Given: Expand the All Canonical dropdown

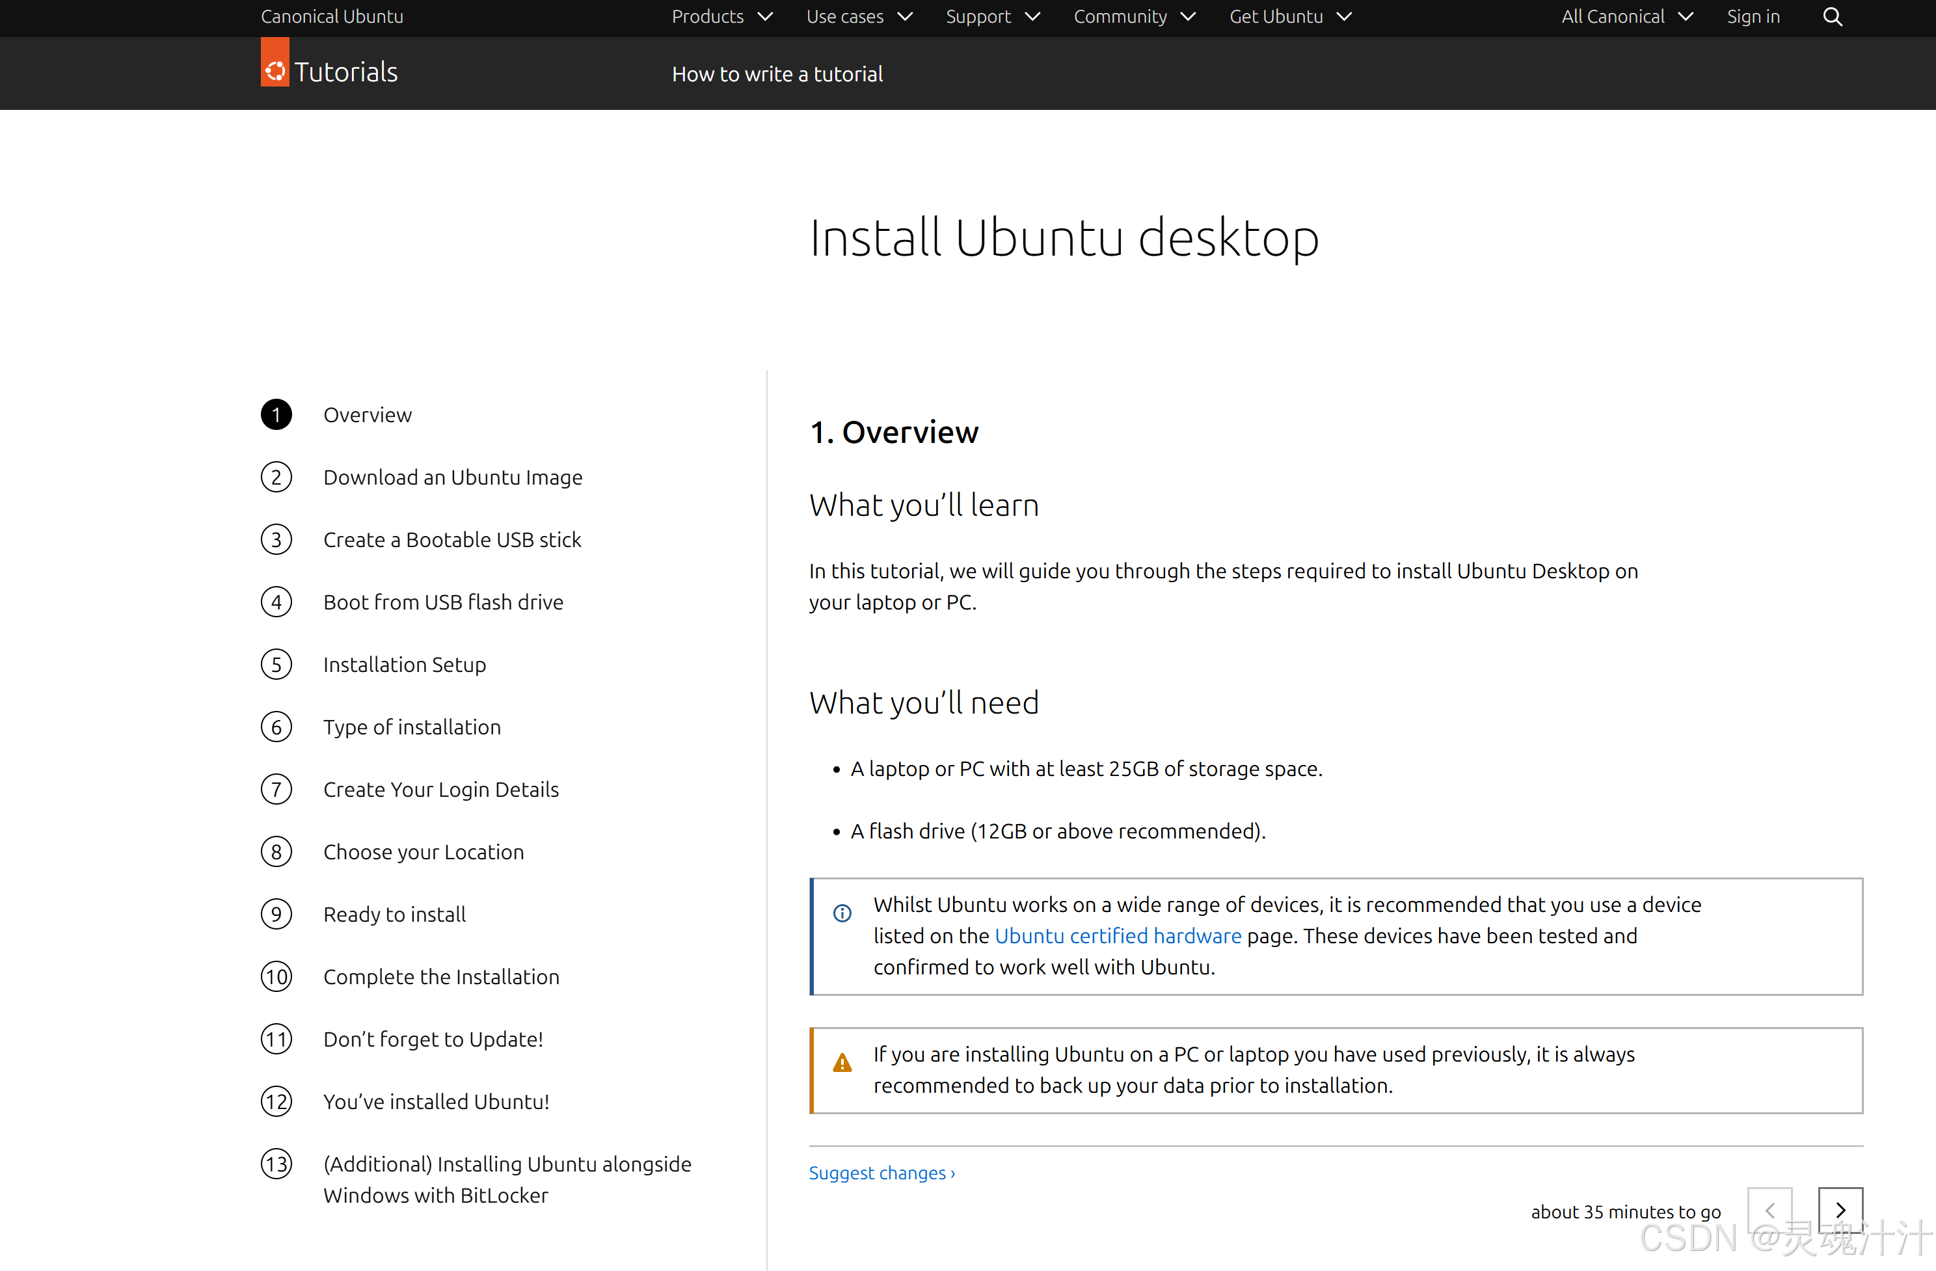Looking at the screenshot, I should pyautogui.click(x=1626, y=17).
